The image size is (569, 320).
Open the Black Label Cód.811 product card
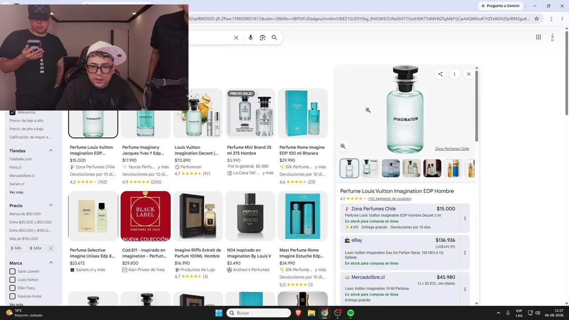click(x=145, y=232)
